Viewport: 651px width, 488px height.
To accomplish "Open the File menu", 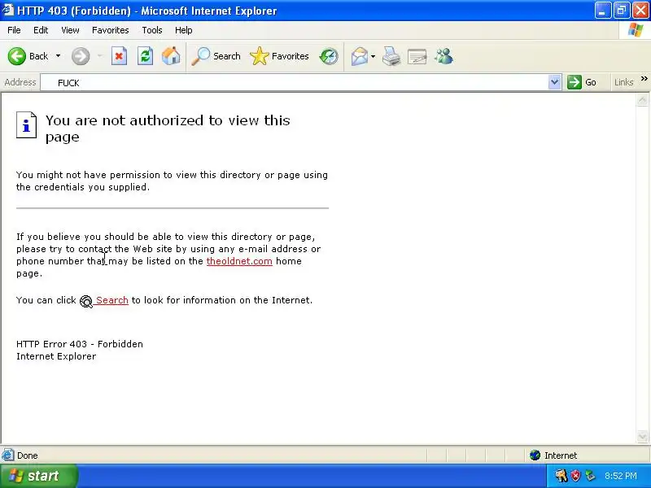I will click(14, 30).
